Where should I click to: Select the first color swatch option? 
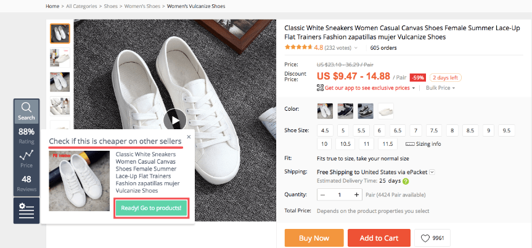pos(324,111)
